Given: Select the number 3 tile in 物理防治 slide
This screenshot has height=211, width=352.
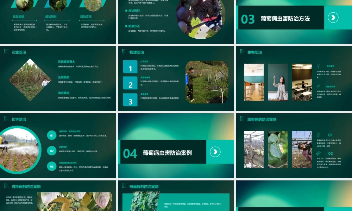Looking at the screenshot, I should [130, 100].
